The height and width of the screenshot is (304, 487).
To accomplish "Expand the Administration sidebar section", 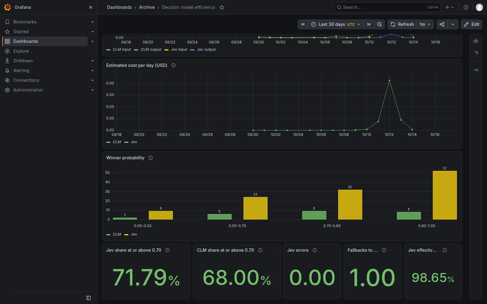I will click(x=93, y=90).
